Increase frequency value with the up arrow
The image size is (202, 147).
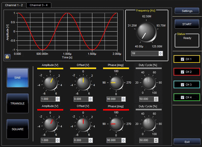(x=160, y=52)
